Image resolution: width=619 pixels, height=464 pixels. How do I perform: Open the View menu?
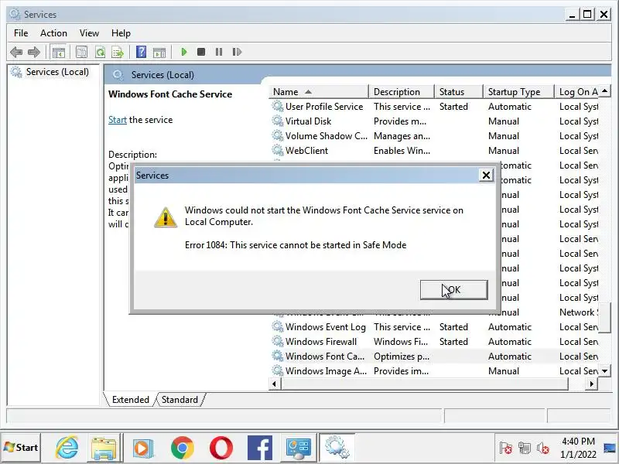[89, 33]
